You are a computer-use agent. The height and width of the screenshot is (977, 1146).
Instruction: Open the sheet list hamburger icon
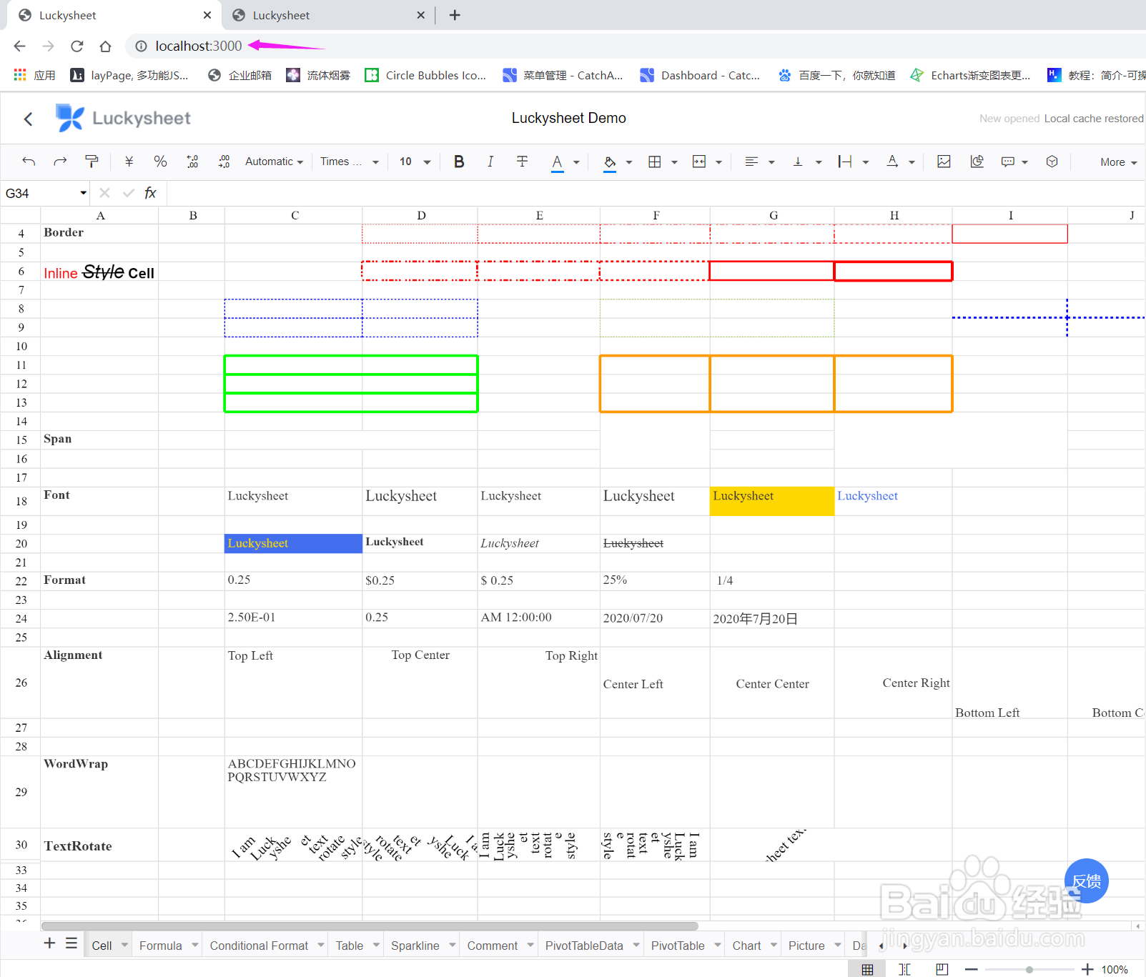point(71,943)
